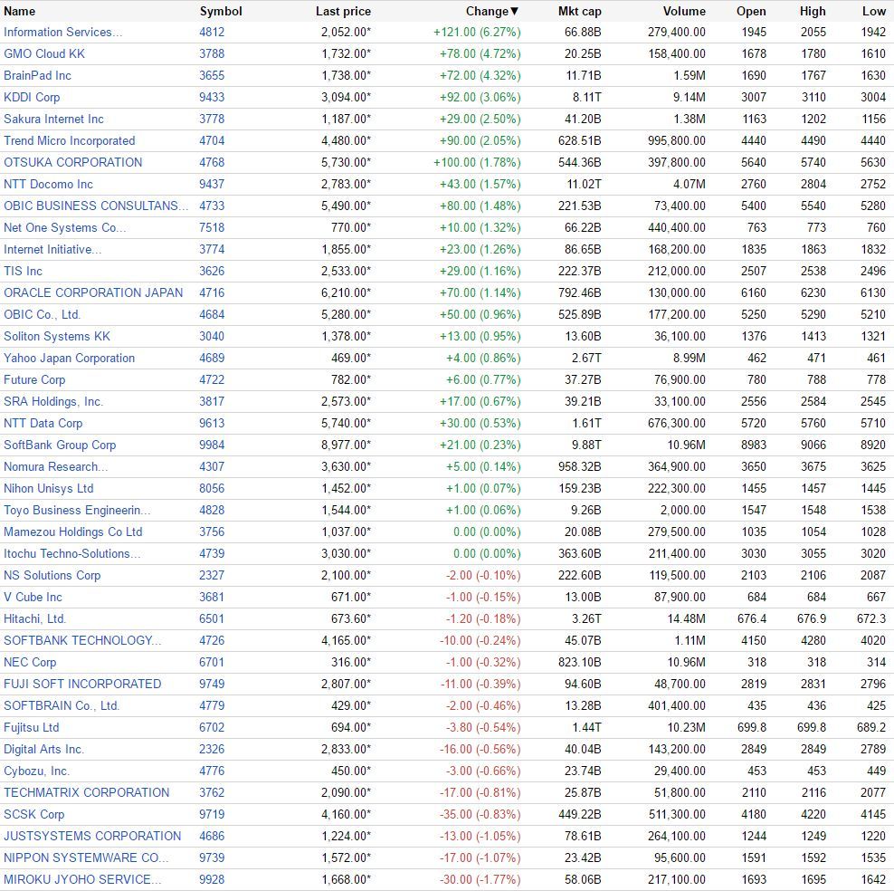Viewport: 894px width, 891px height.
Task: Sort by Last price column header
Action: [343, 12]
